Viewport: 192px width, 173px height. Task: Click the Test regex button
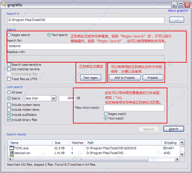pyautogui.click(x=91, y=78)
